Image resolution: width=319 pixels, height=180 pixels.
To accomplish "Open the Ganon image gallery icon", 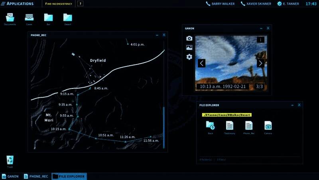I will 189,47.
